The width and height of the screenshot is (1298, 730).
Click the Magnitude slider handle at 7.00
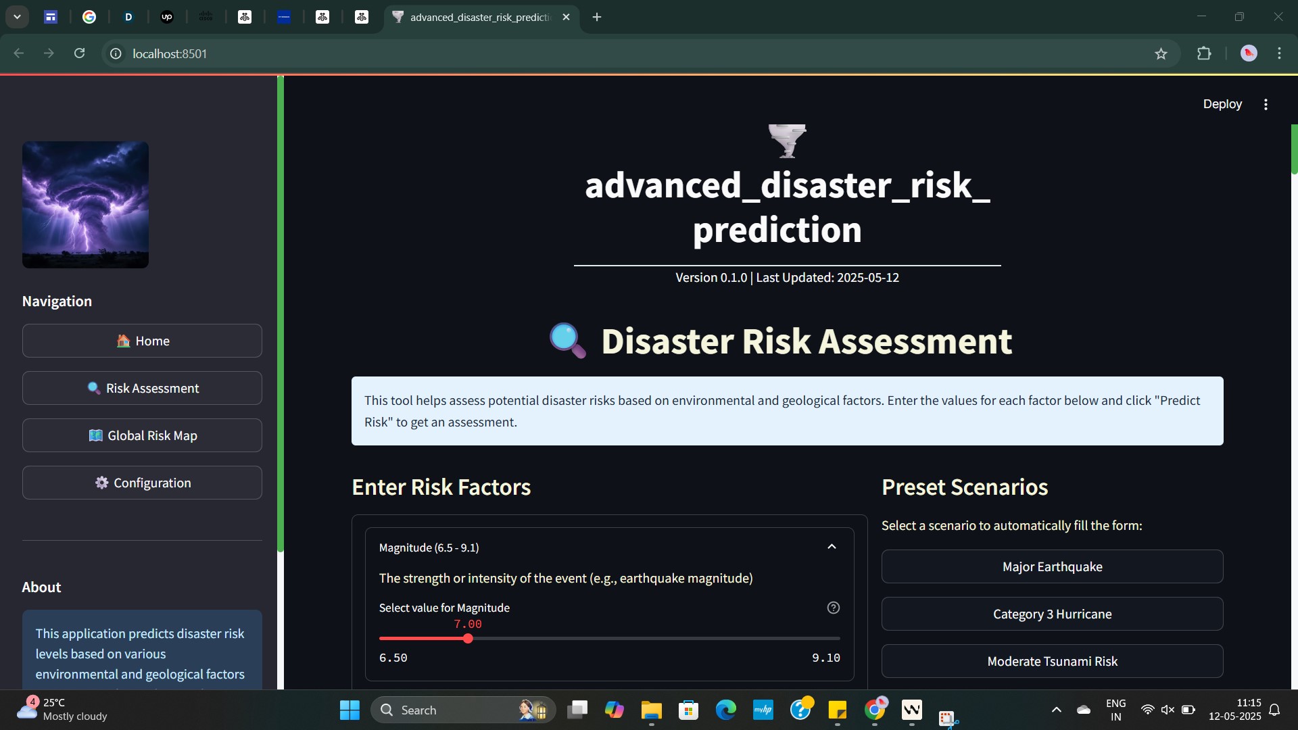pos(468,639)
